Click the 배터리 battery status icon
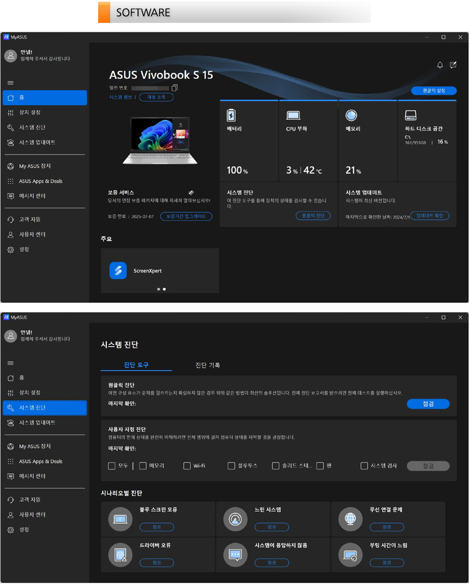Viewport: 469px width, 585px height. (x=231, y=115)
